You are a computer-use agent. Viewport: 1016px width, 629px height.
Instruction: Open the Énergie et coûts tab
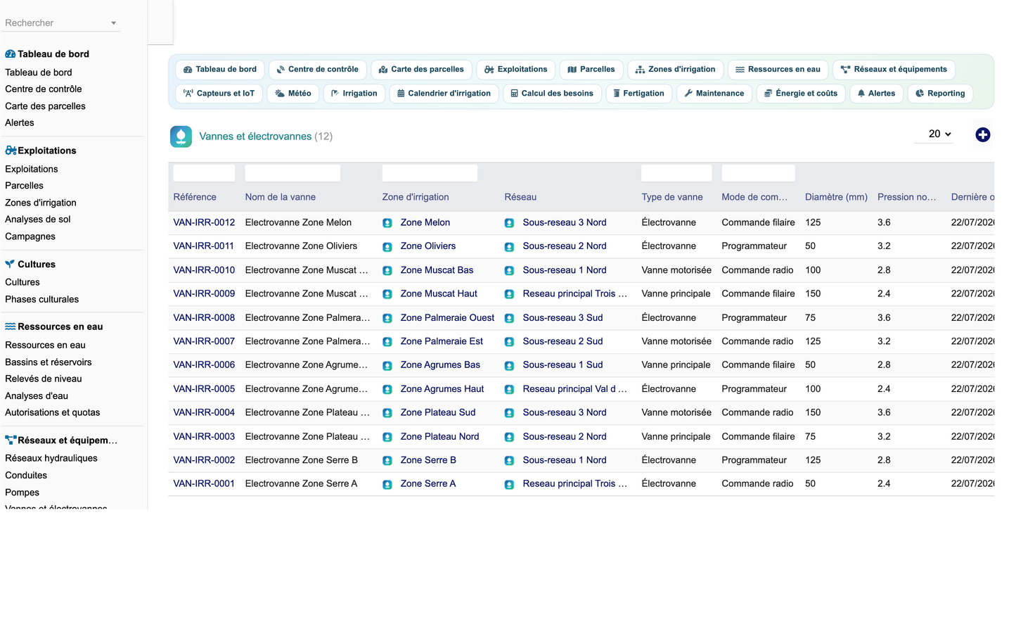pos(801,94)
